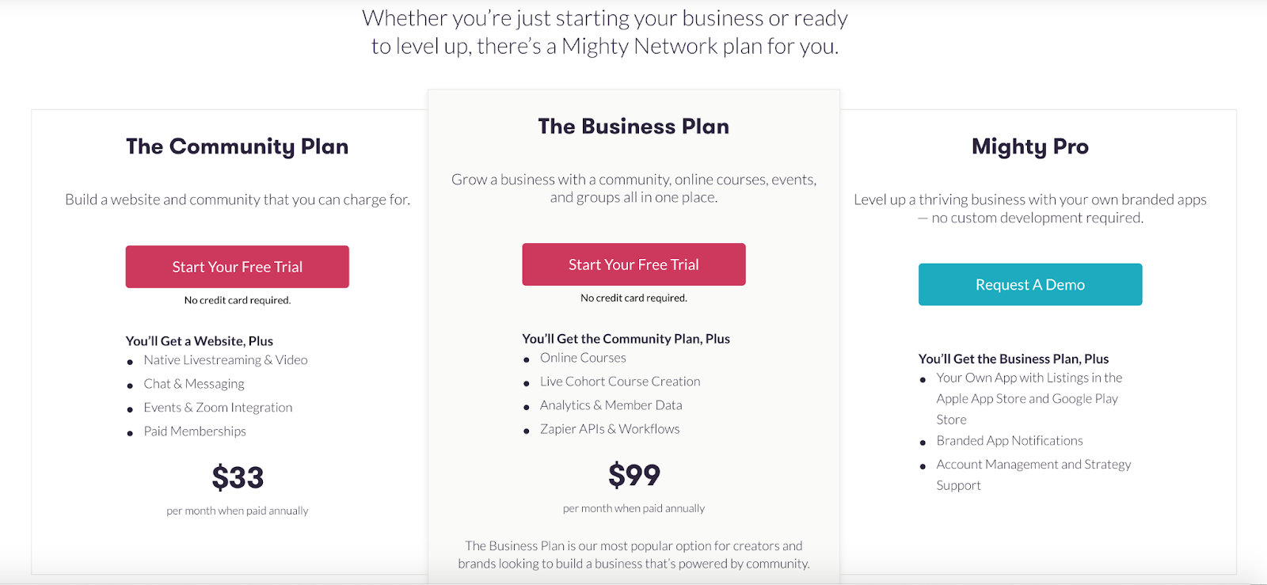Select the $33 price text
Screen dimensions: 1267x585
click(x=237, y=476)
